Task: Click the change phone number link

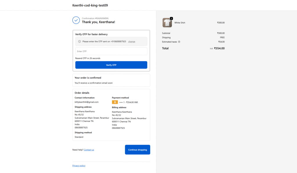Action: 132,42
